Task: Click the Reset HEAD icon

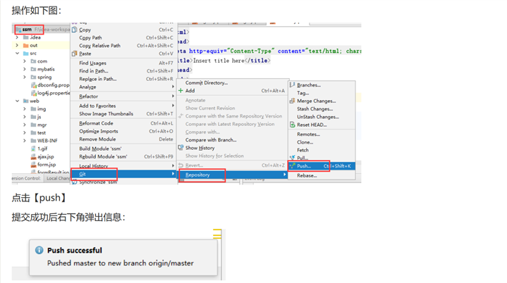Action: click(293, 125)
